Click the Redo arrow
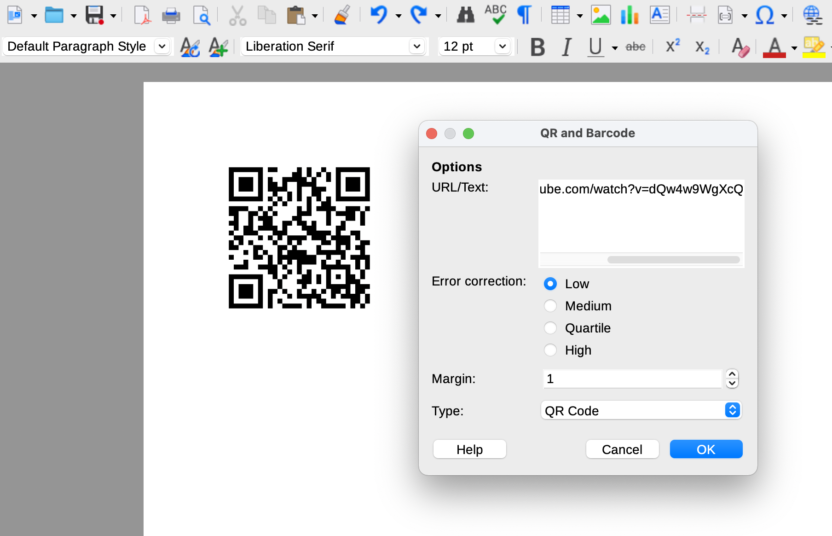 (x=418, y=15)
